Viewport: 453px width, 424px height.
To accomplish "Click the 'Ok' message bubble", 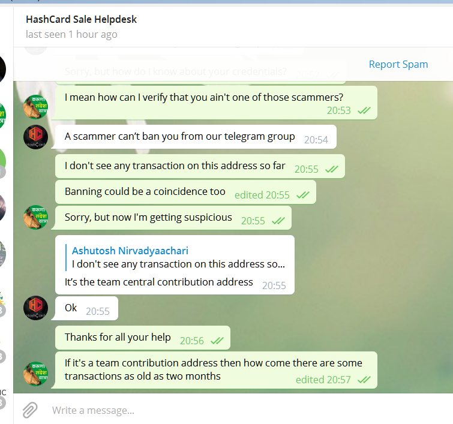I will (86, 308).
